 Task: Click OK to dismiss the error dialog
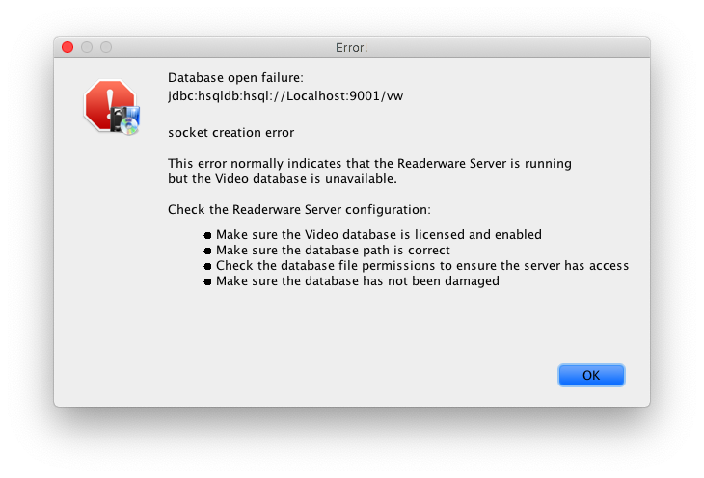coord(591,375)
